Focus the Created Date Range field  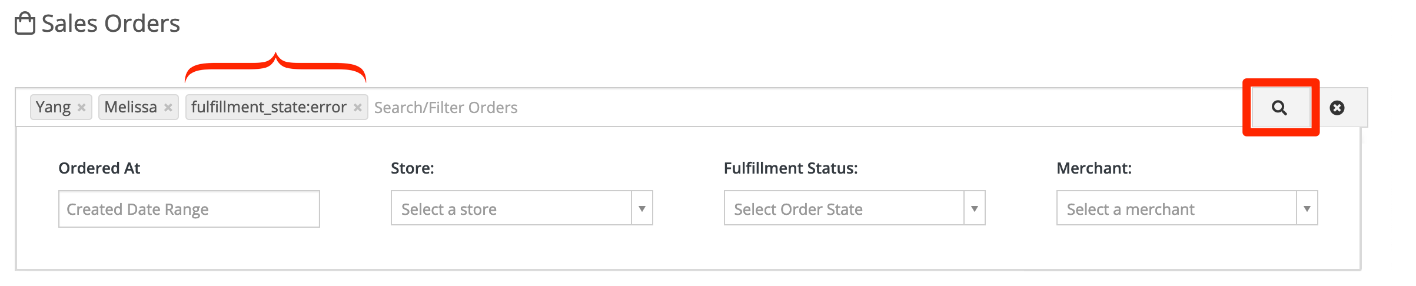click(189, 209)
